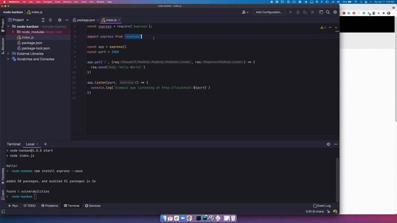
Task: Click the tool window toggle in status bar corner
Action: click(x=3, y=211)
